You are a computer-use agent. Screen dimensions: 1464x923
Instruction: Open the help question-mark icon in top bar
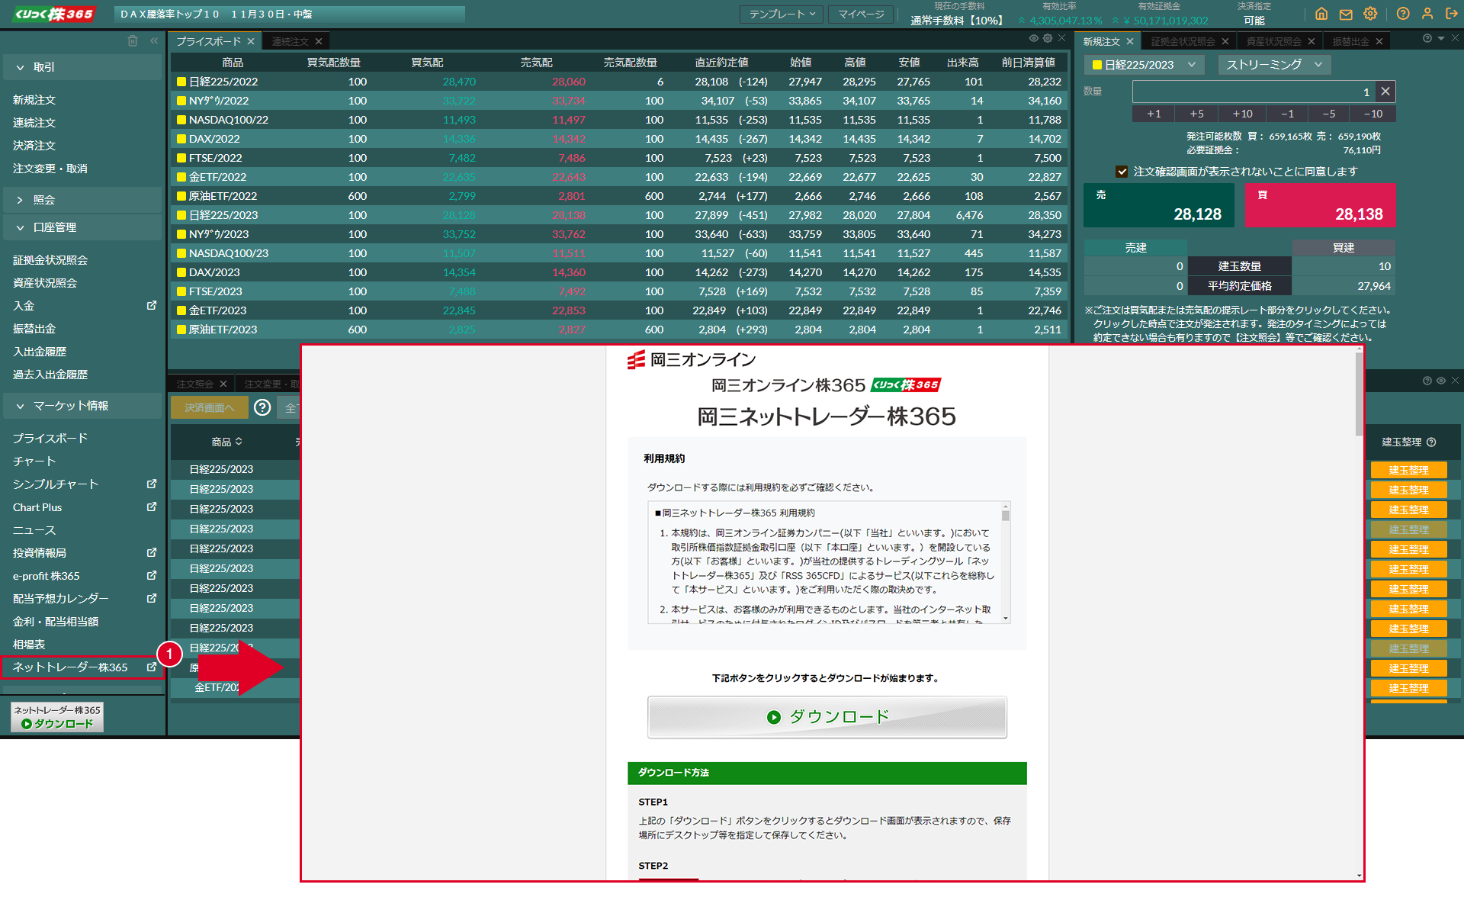click(1403, 14)
